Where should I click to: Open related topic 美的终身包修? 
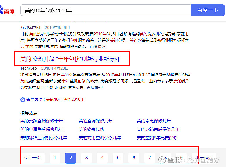click(91, 129)
